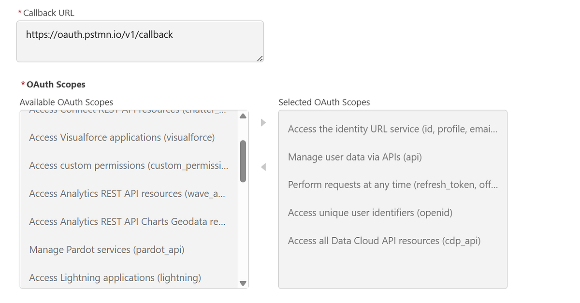Click the Callback URL resize handle
The width and height of the screenshot is (580, 303).
click(260, 58)
